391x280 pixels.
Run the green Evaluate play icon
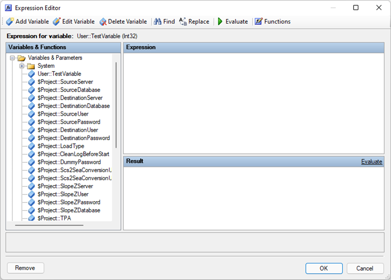pyautogui.click(x=220, y=21)
